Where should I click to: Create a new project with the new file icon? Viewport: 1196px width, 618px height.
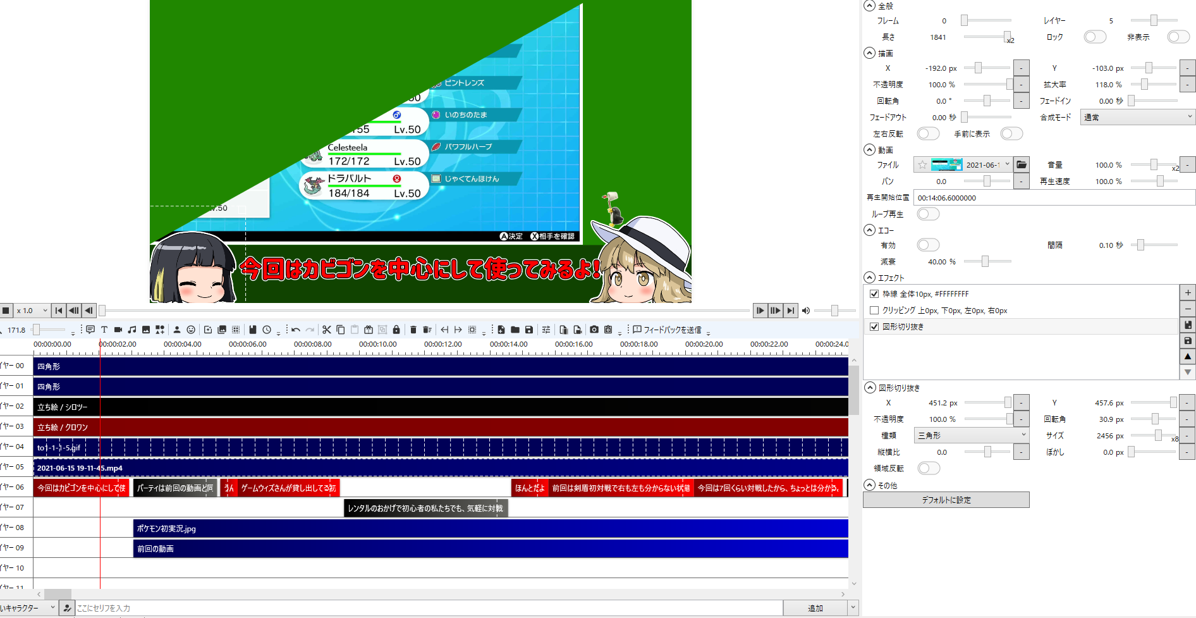coord(501,330)
